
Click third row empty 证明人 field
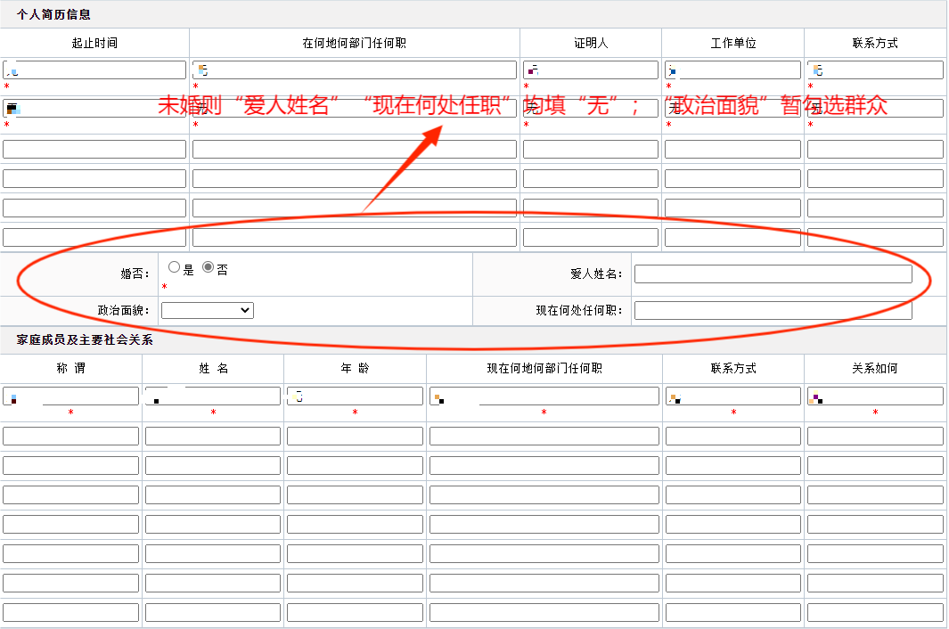click(x=590, y=149)
